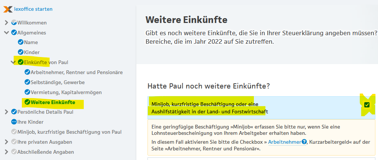Go to Selbständige, Gewerbe page
This screenshot has width=378, height=160.
coord(57,82)
